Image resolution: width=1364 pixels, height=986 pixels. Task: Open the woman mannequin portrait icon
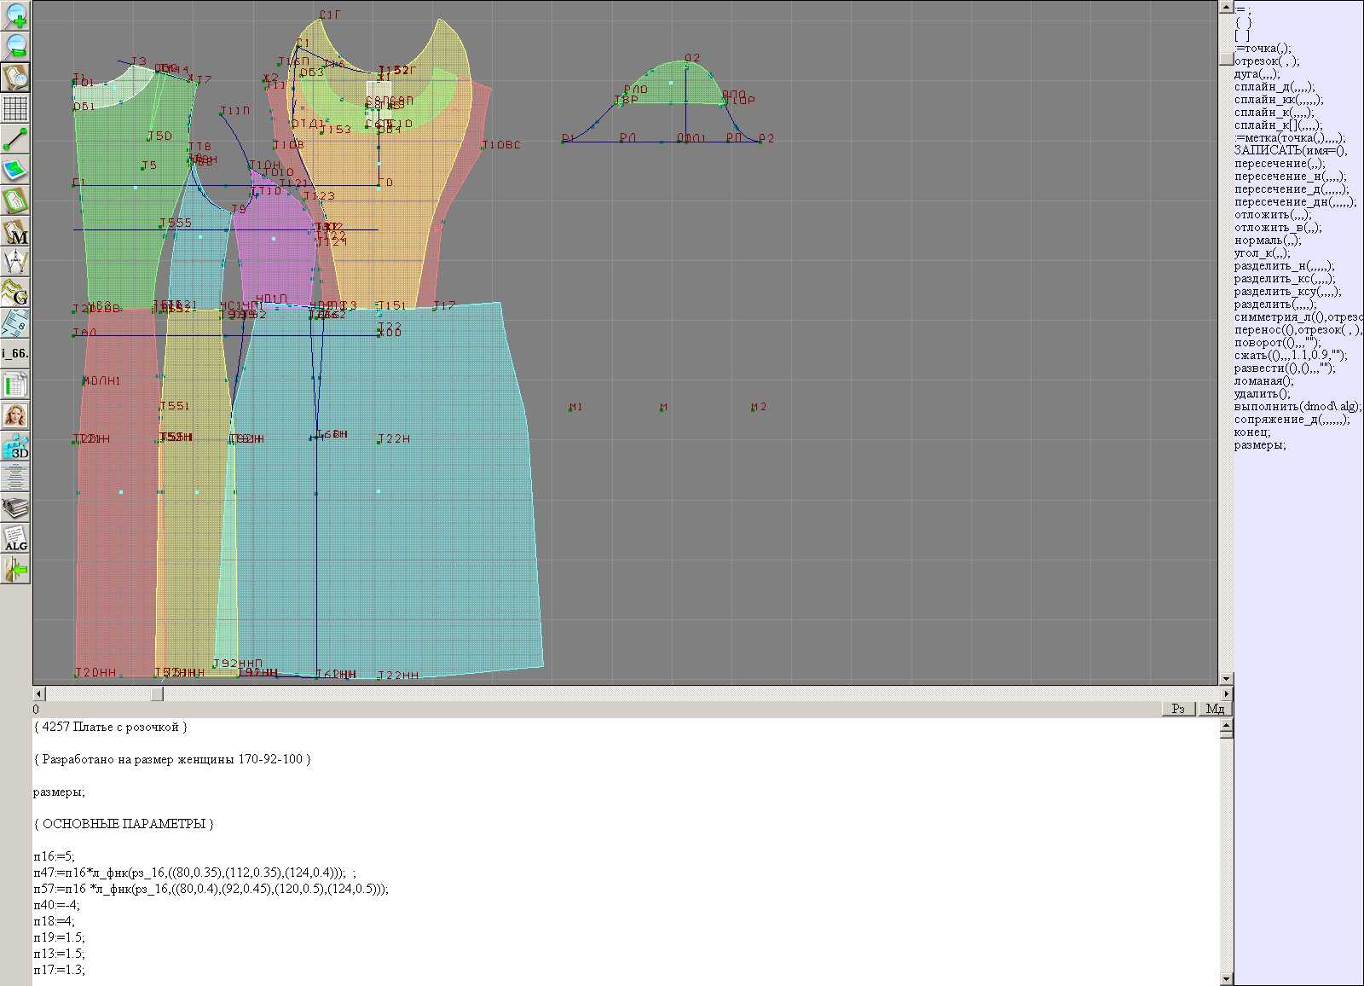click(15, 415)
